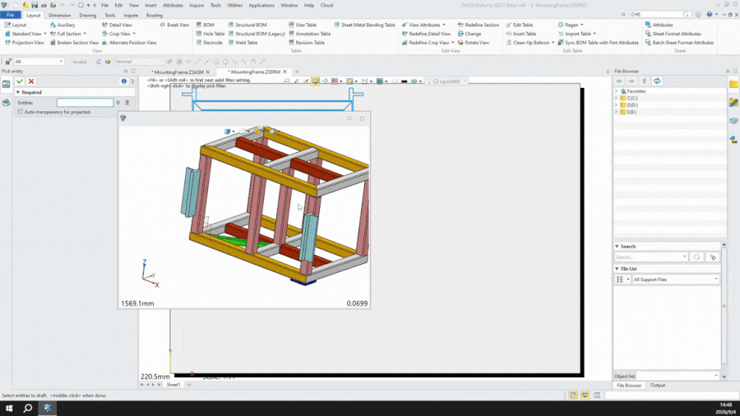This screenshot has width=740, height=416.
Task: Collapse the Required section
Action: click(18, 92)
